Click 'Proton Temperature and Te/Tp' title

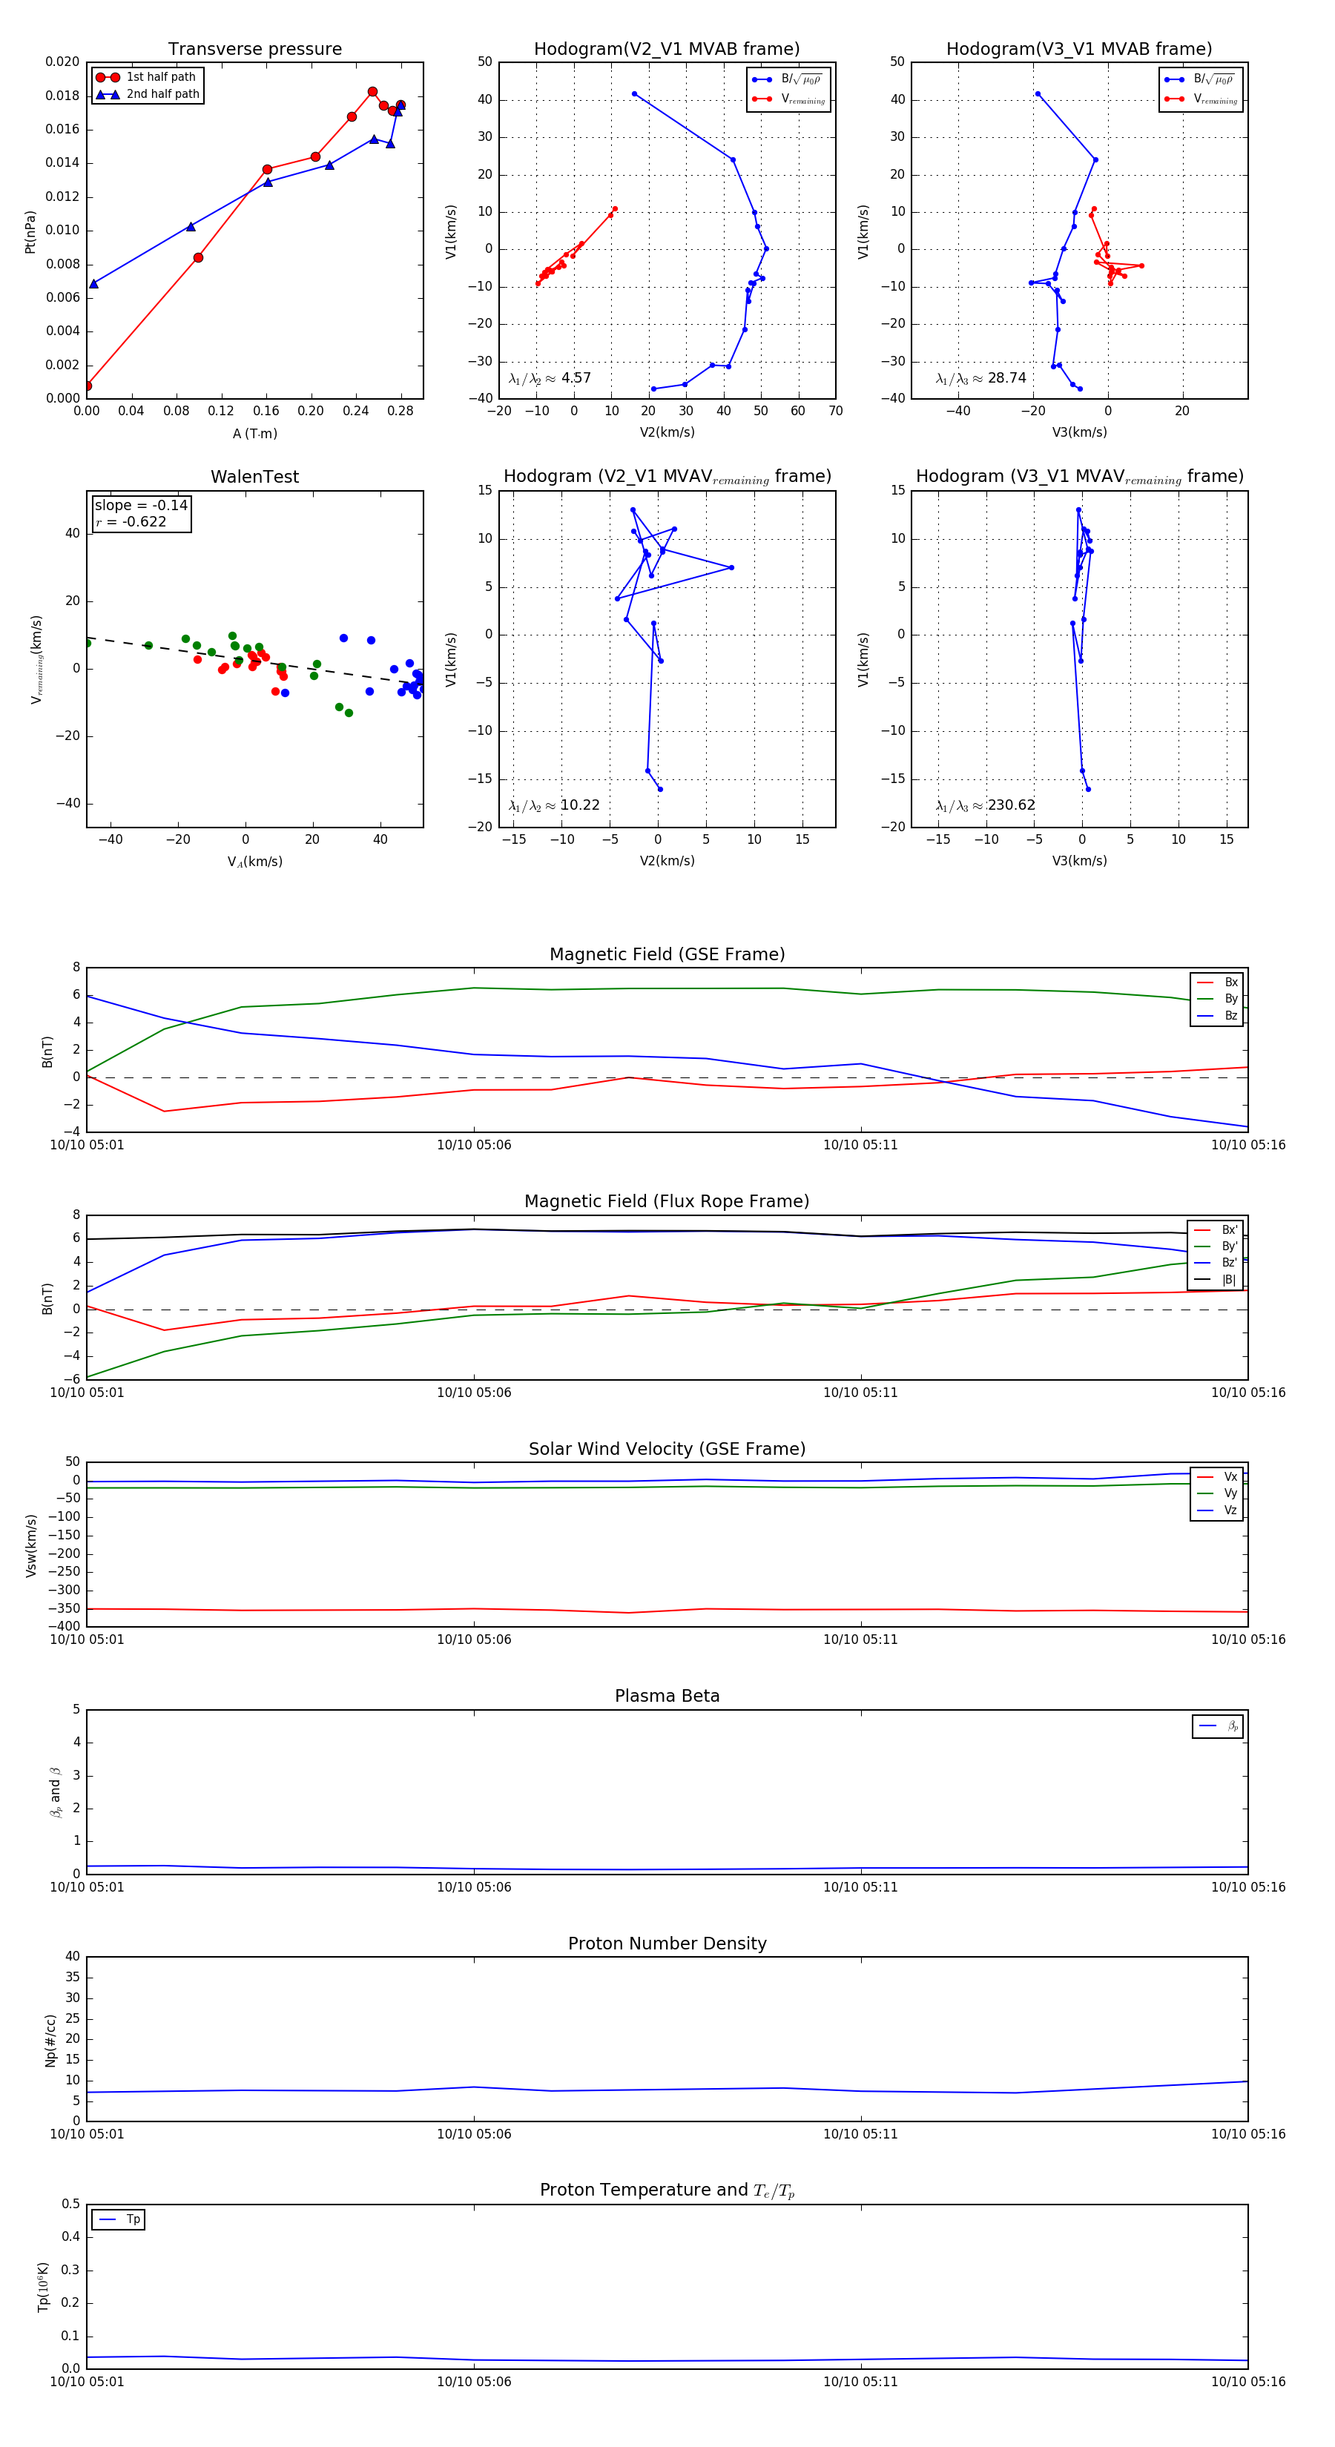pyautogui.click(x=667, y=2190)
